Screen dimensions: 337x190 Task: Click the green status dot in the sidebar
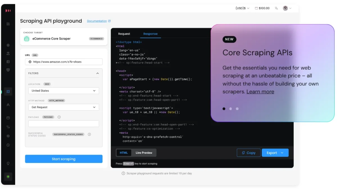tap(8, 177)
